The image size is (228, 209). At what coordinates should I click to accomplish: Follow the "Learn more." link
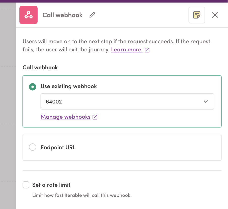pos(126,50)
